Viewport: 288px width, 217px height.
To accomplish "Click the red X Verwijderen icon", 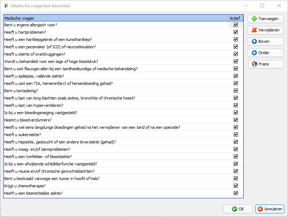I will (x=254, y=30).
